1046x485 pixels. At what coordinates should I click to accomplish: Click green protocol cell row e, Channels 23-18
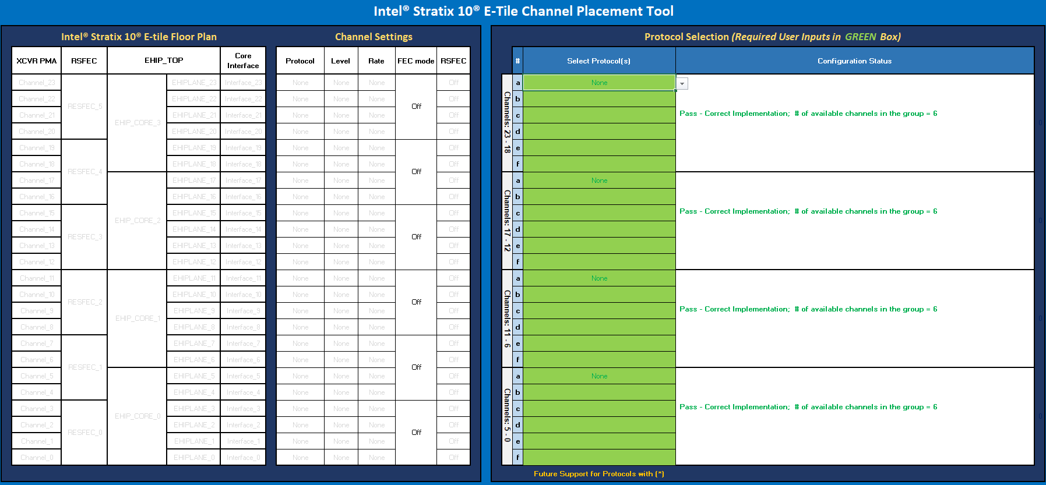click(x=599, y=148)
